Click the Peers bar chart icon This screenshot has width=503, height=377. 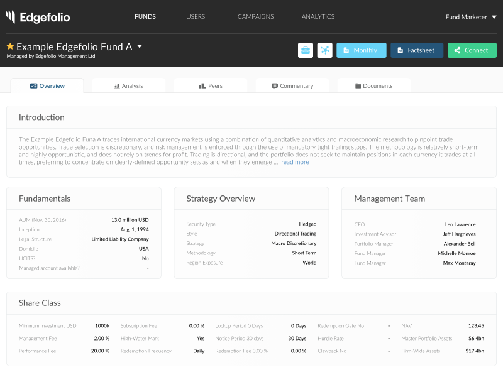point(202,86)
